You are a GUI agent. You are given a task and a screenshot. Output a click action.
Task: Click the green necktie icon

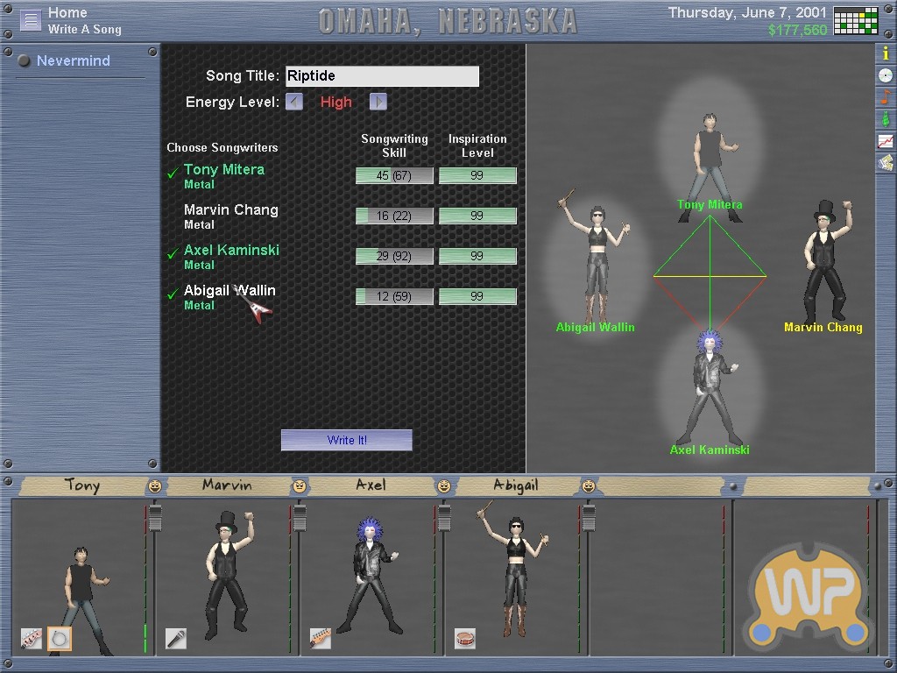click(886, 118)
